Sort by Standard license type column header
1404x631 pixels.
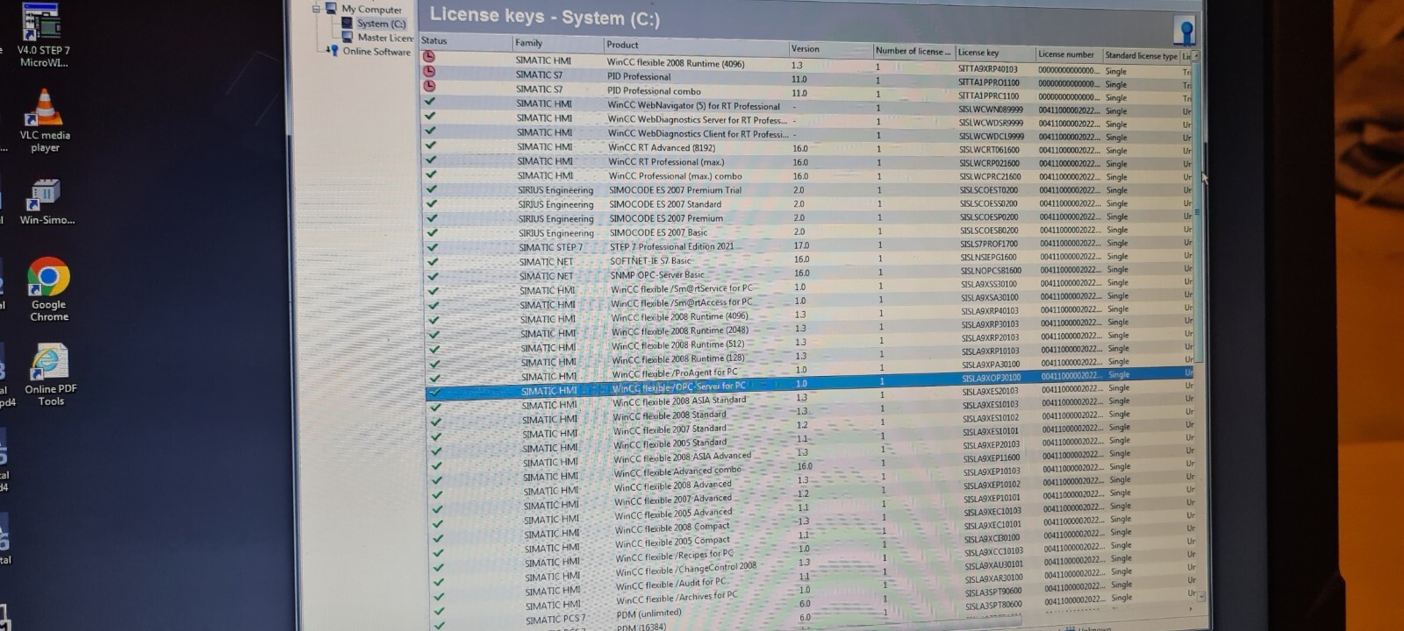pyautogui.click(x=1141, y=55)
